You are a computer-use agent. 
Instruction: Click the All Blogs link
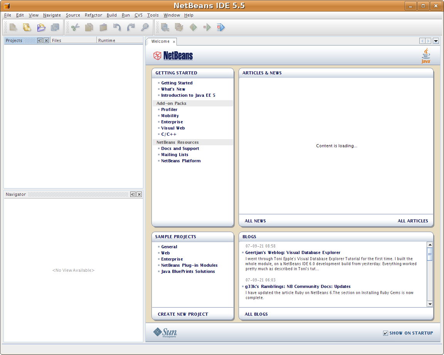256,314
